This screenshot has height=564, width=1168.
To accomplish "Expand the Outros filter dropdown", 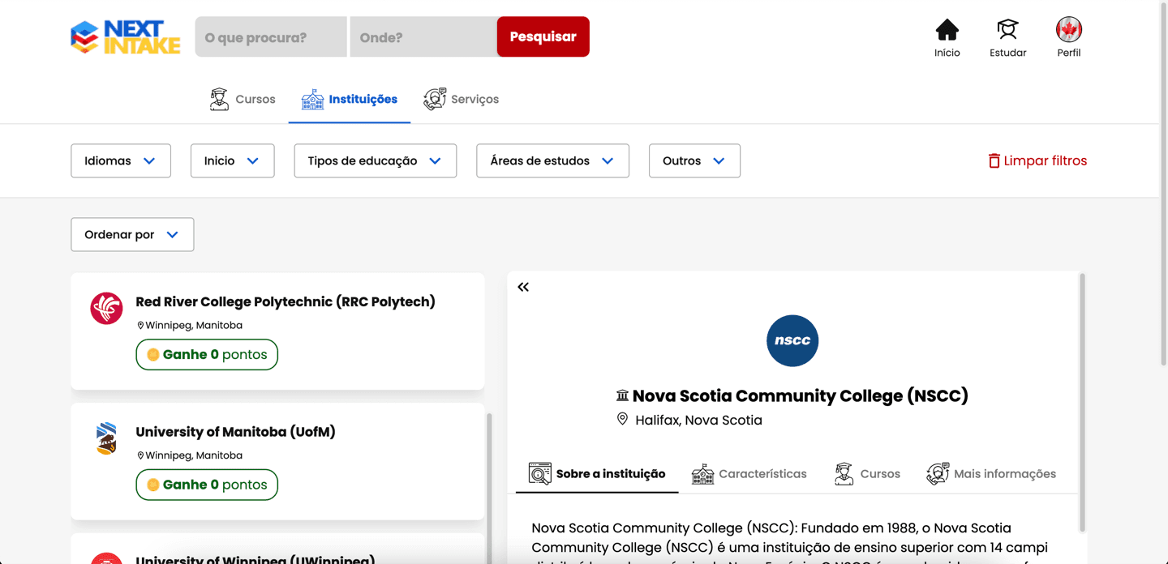I will point(695,160).
